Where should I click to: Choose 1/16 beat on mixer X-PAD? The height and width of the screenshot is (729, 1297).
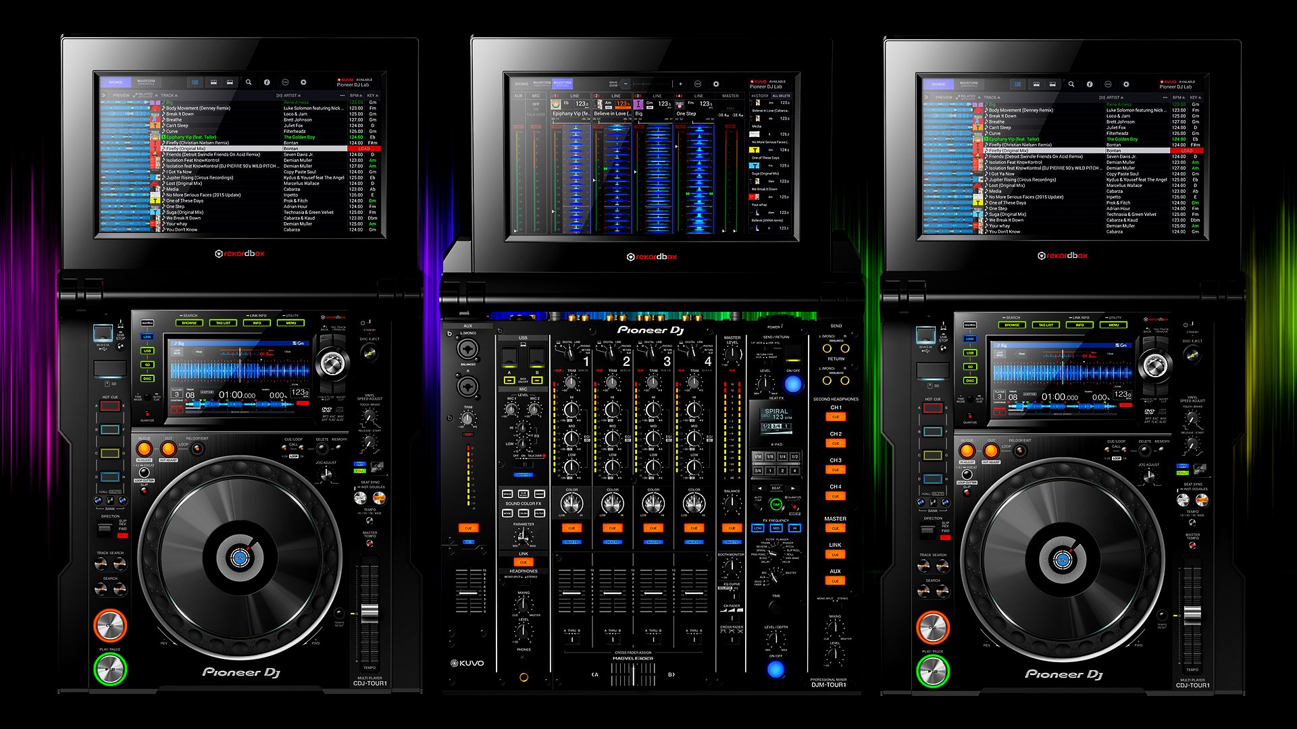point(758,457)
